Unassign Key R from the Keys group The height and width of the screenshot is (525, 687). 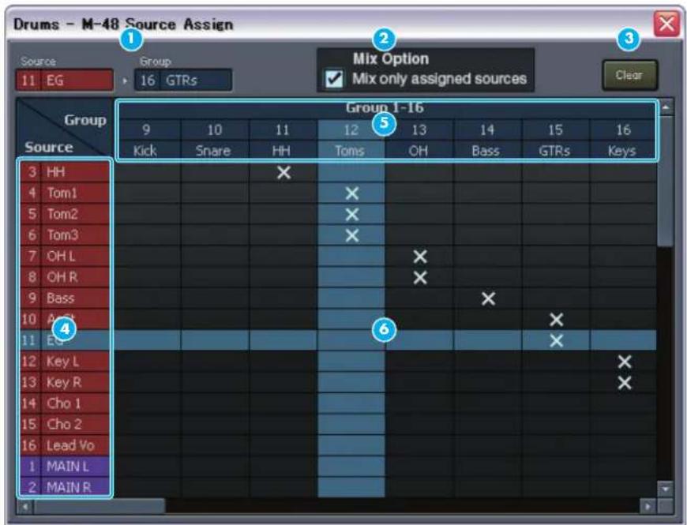[624, 383]
